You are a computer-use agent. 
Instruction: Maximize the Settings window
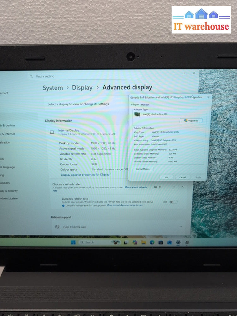coord(184,73)
